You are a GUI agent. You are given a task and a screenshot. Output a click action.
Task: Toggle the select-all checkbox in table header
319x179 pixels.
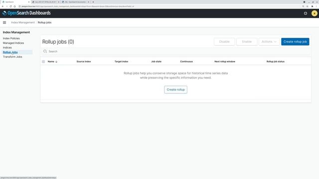pos(43,62)
